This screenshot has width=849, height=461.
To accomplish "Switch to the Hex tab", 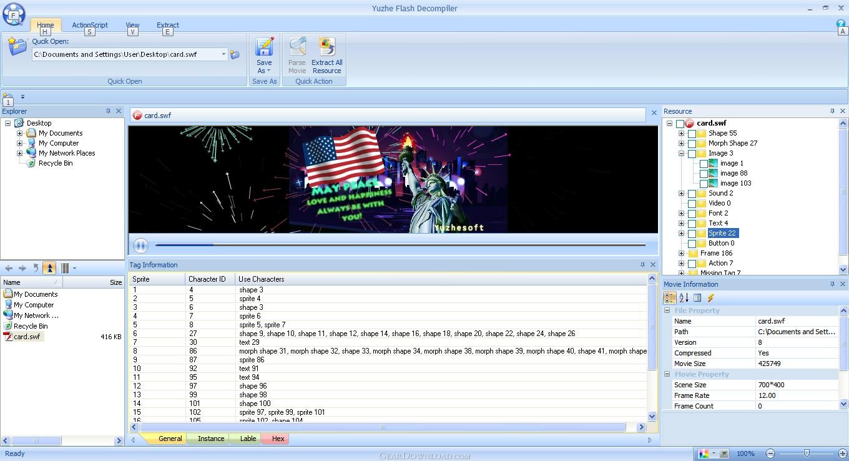I will [x=278, y=439].
